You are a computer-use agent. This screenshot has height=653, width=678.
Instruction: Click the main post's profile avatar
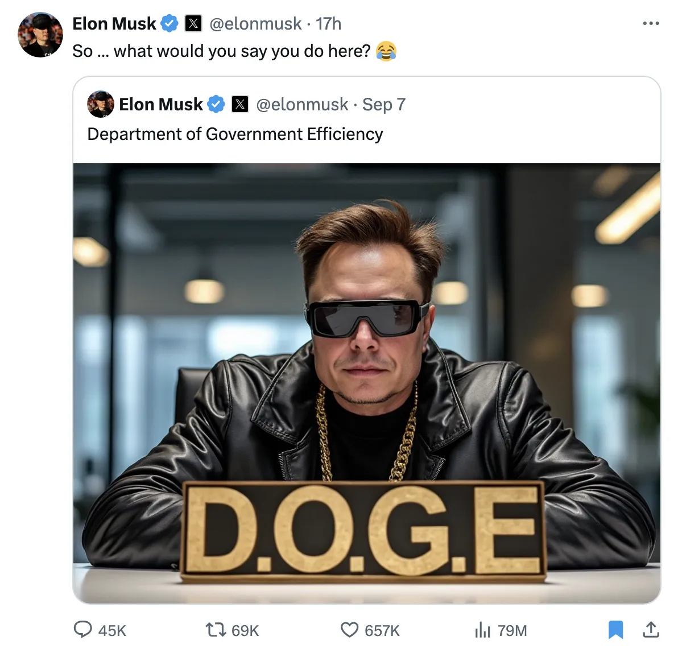click(x=40, y=35)
